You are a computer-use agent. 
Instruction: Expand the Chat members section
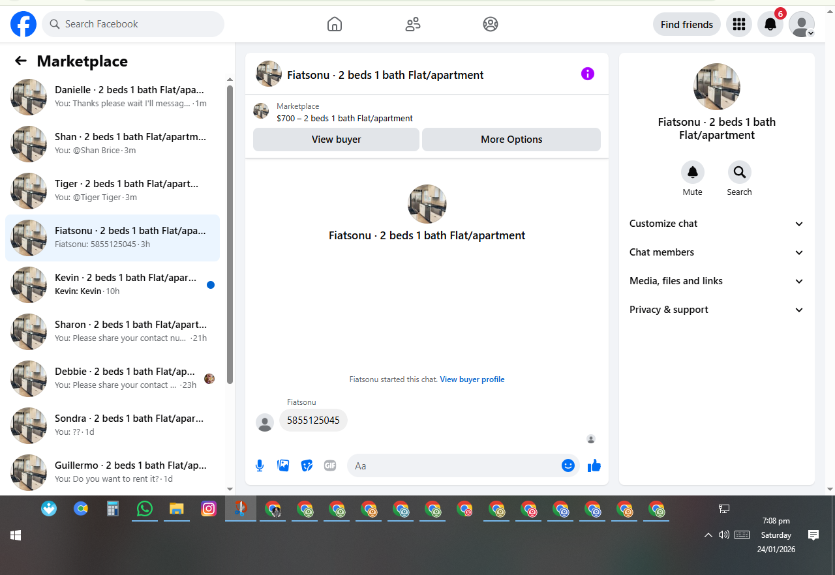point(717,252)
